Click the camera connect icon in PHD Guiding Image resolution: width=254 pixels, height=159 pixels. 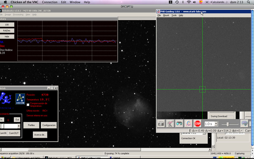161,124
